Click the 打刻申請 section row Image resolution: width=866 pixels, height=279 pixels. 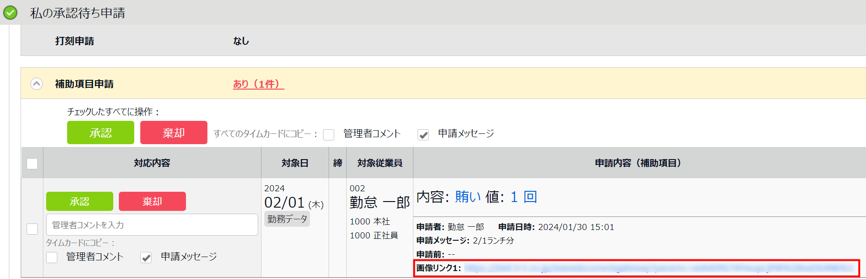click(x=75, y=41)
